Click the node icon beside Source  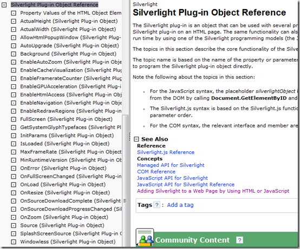(x=14, y=226)
